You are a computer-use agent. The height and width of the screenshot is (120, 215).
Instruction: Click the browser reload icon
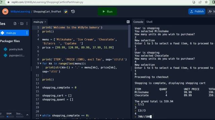point(1,2)
